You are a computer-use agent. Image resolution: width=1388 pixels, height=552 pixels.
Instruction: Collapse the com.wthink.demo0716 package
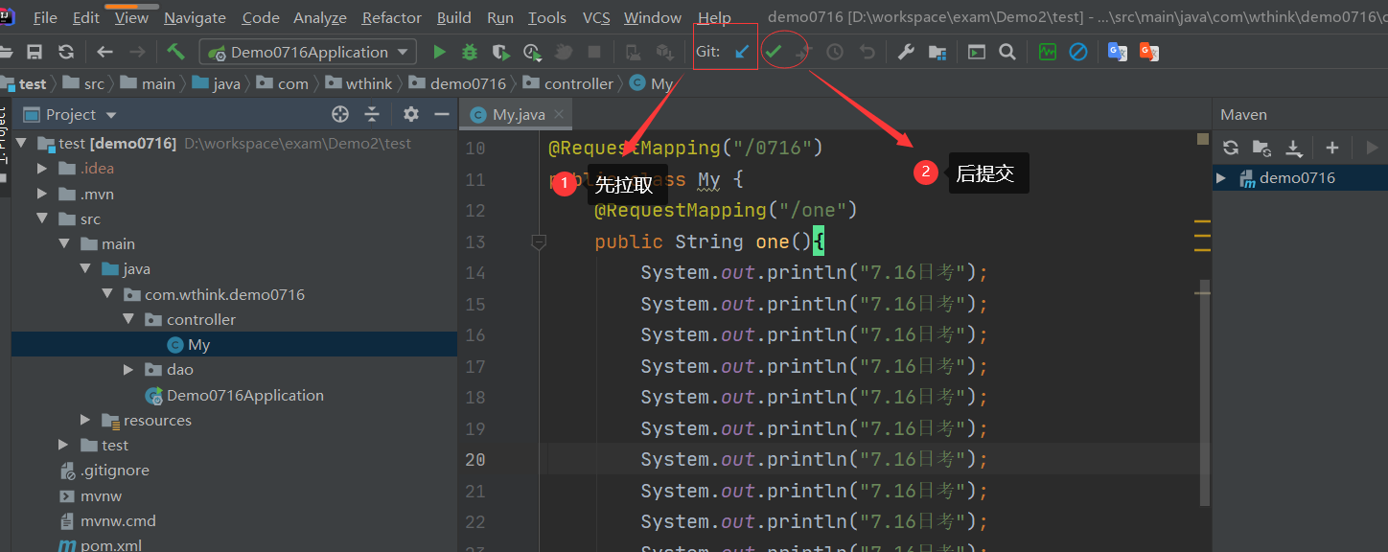point(107,294)
